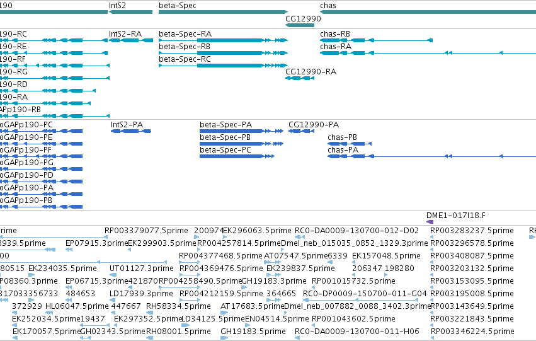The image size is (536, 341).
Task: Select RH08001.5prime EST label
Action: pos(178,332)
